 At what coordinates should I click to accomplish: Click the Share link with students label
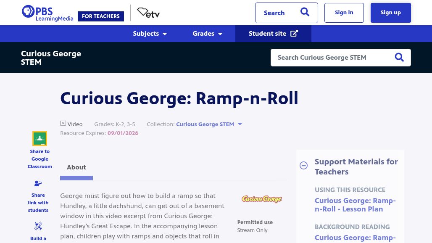click(x=38, y=203)
